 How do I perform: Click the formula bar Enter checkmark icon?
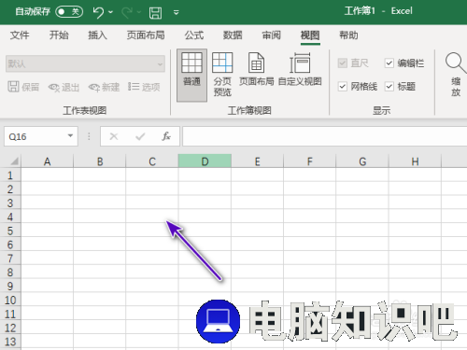coord(140,136)
